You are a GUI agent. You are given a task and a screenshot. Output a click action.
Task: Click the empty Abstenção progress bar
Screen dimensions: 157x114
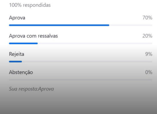(x=80, y=80)
